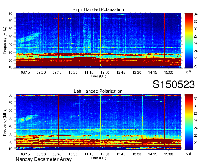Click "12:45" time tick on Left Handed plot

(121, 154)
